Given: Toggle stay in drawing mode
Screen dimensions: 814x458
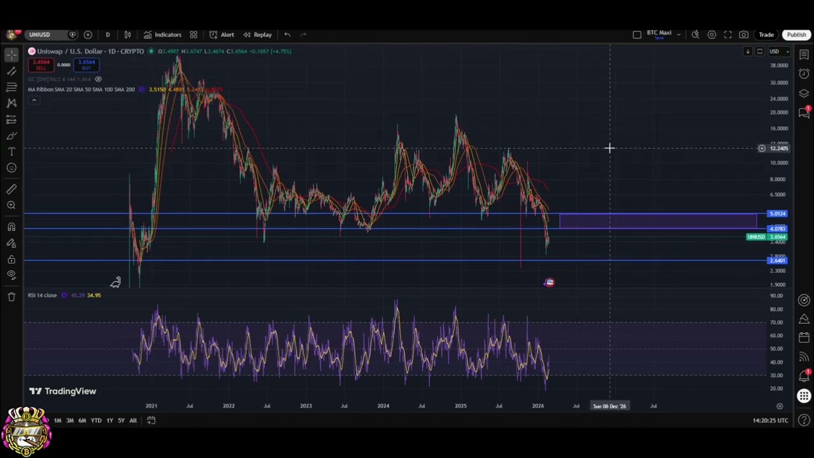Looking at the screenshot, I should [11, 243].
